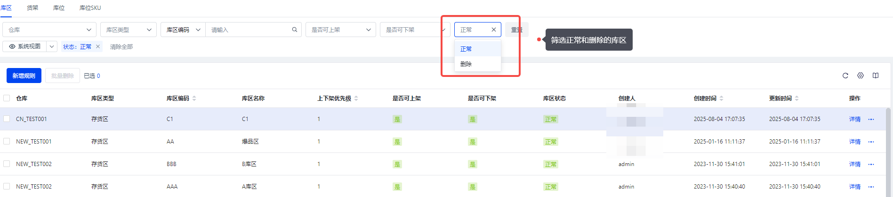The height and width of the screenshot is (197, 893).
Task: Open more actions for the CN_TEST001 row
Action: [871, 119]
